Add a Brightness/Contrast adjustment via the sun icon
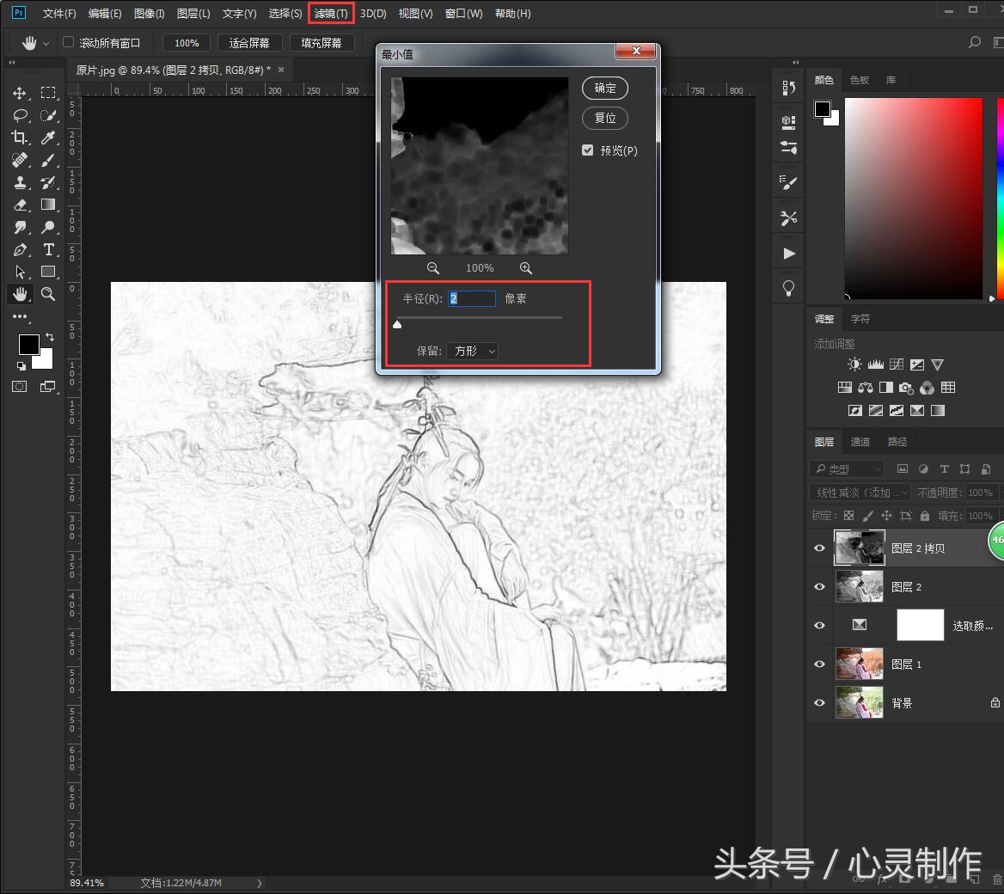Viewport: 1004px width, 894px height. click(854, 364)
